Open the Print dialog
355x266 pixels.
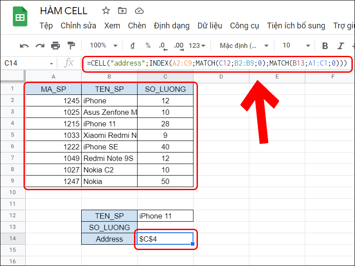55,45
